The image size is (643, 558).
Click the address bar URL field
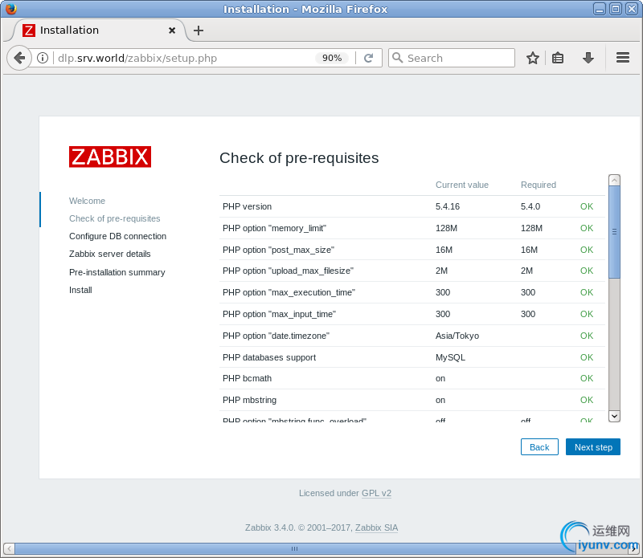pos(185,58)
